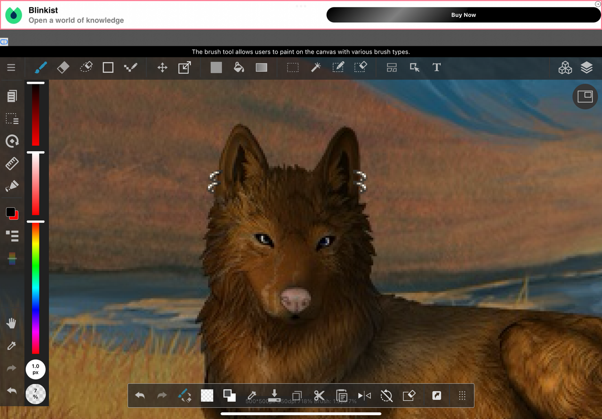Select the Brush tool in top toolbar
This screenshot has height=419, width=602.
tap(40, 68)
